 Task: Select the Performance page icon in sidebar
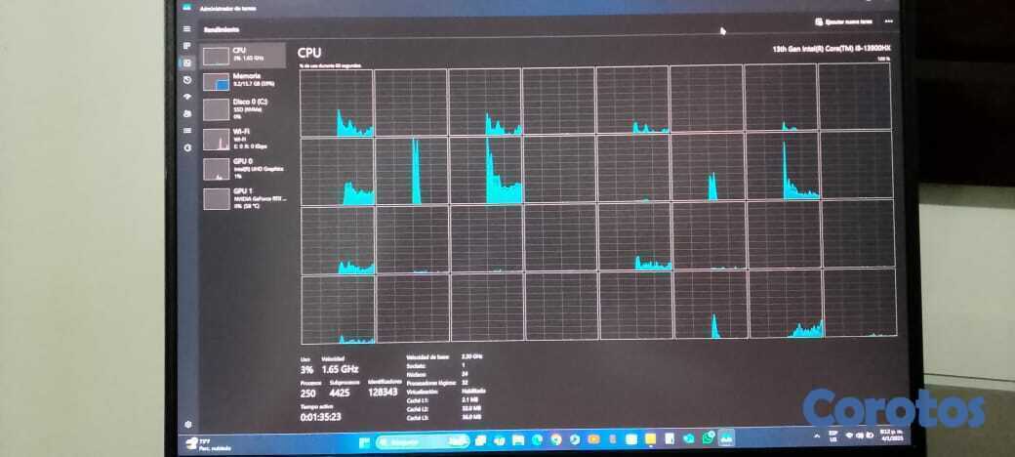pyautogui.click(x=187, y=62)
